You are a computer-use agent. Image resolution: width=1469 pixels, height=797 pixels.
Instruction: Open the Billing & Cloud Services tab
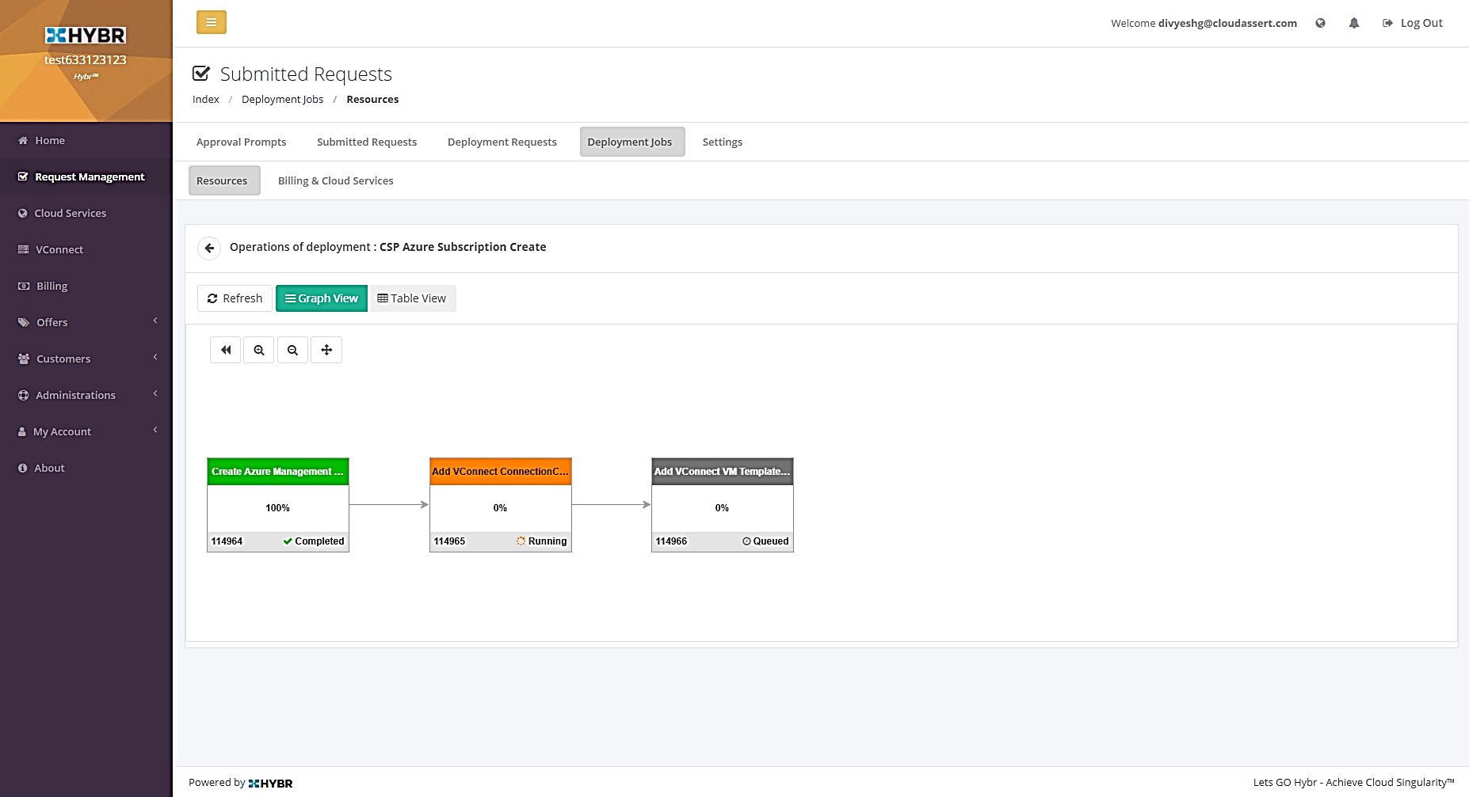335,180
